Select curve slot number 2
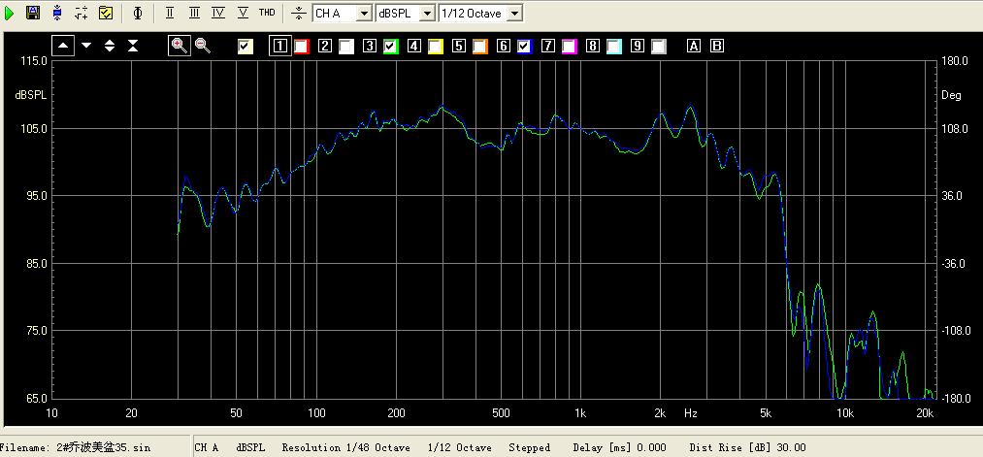Image resolution: width=983 pixels, height=457 pixels. 325,46
